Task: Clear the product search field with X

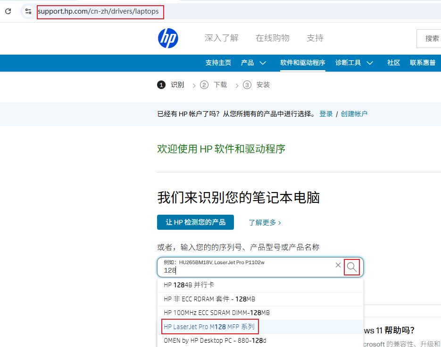Action: click(338, 265)
